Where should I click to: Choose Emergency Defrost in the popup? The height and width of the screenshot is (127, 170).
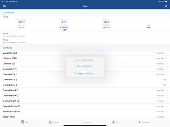(x=85, y=73)
